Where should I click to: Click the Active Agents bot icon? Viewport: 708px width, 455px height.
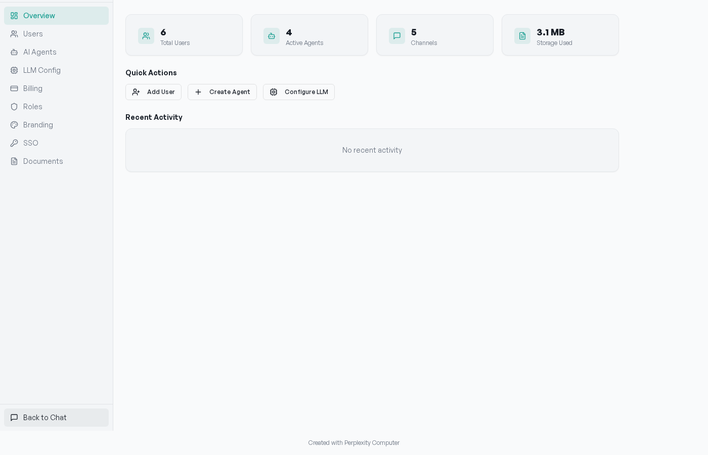(x=272, y=36)
